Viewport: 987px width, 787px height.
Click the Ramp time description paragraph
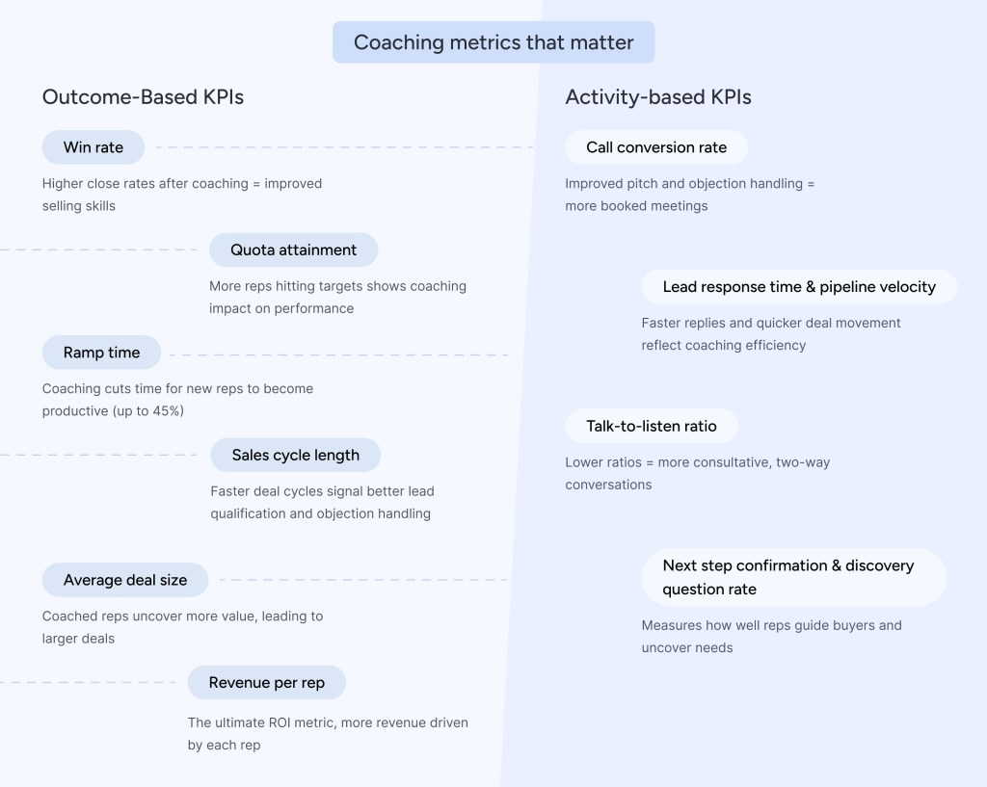(177, 399)
